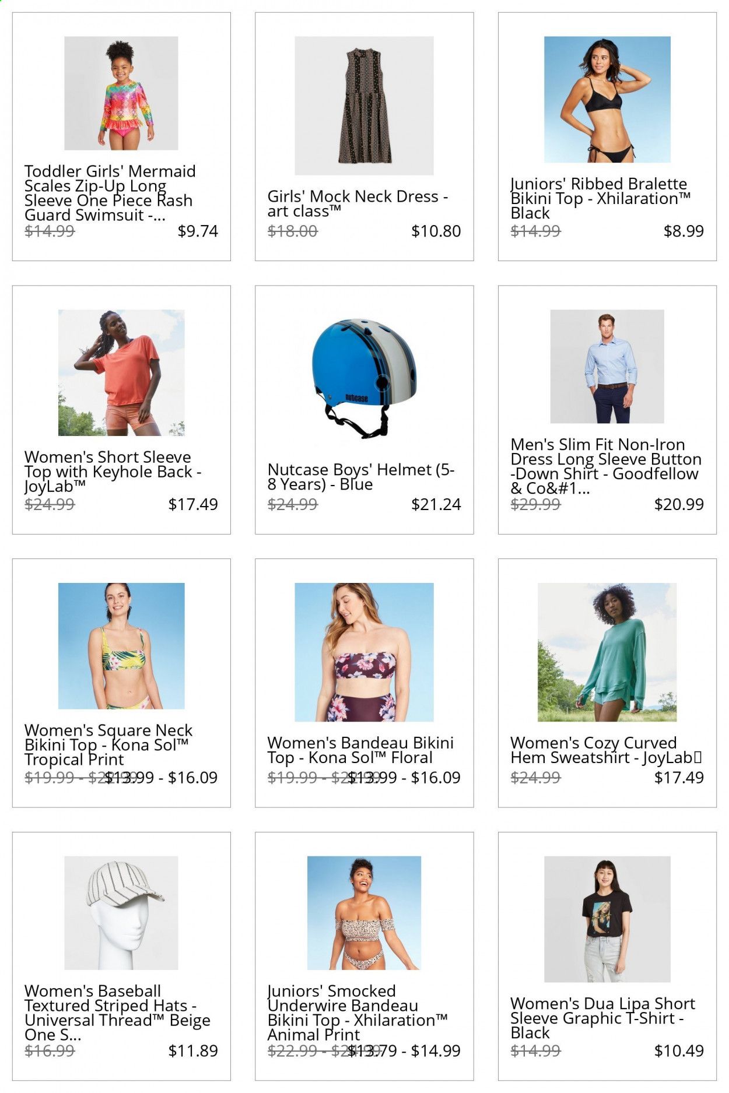Click the $9.74 sale price on swimsuit
This screenshot has height=1093, width=729.
pyautogui.click(x=198, y=231)
